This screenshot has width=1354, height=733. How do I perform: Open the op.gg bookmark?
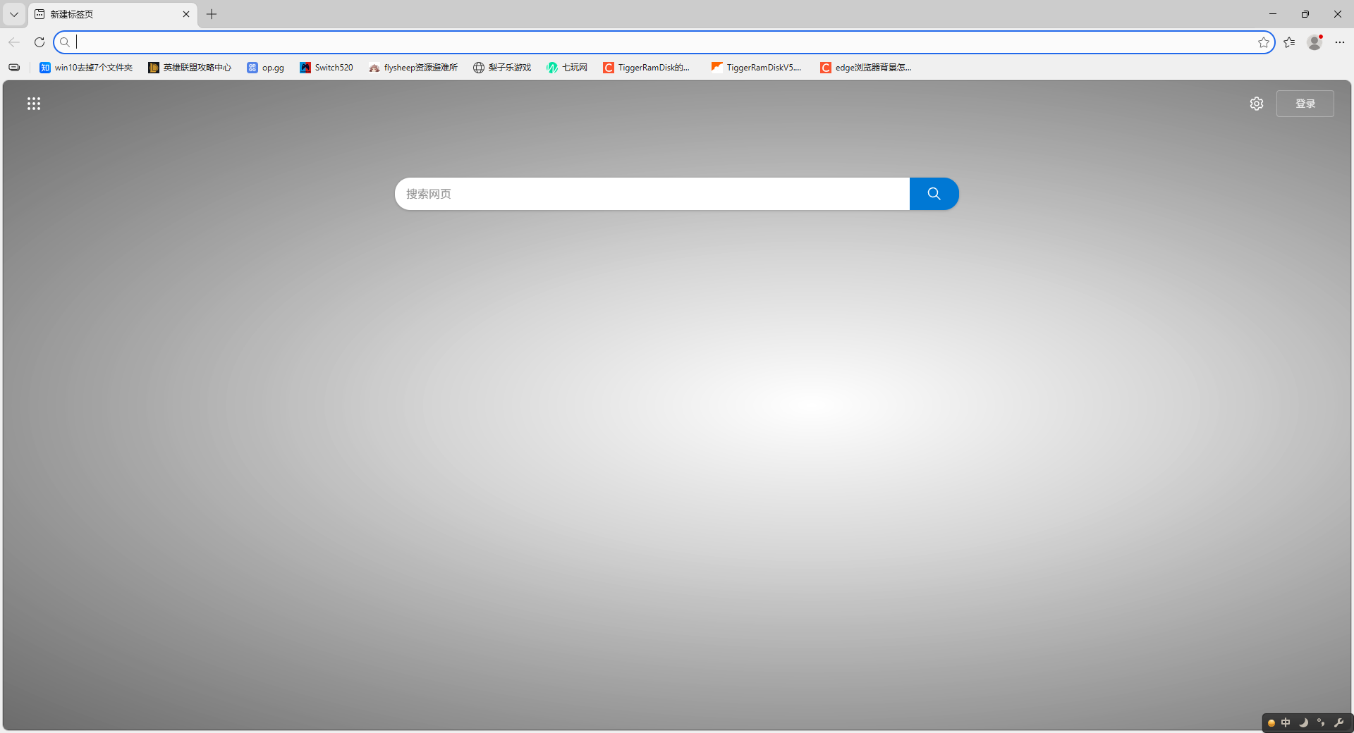tap(266, 68)
